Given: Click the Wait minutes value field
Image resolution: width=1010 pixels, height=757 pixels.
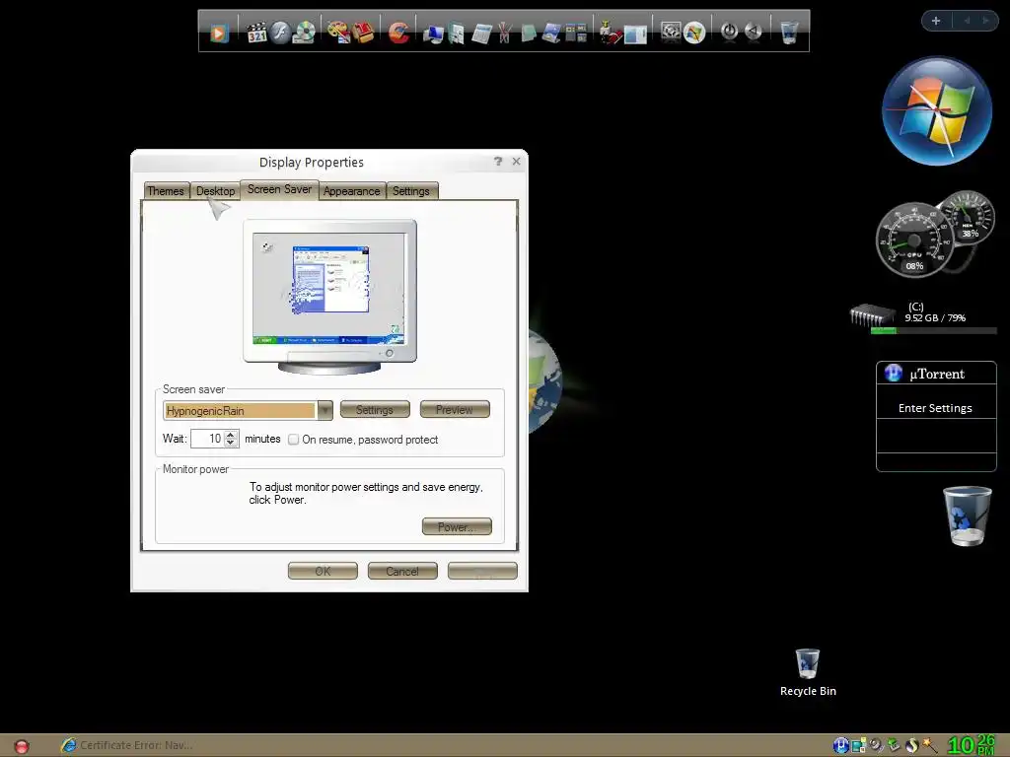Looking at the screenshot, I should tap(207, 439).
